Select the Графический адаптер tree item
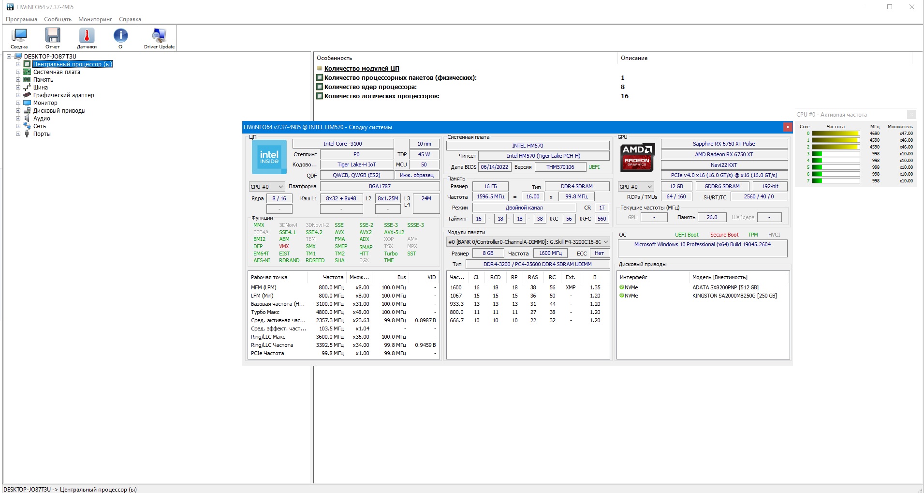Viewport: 924px width, 493px height. (63, 95)
